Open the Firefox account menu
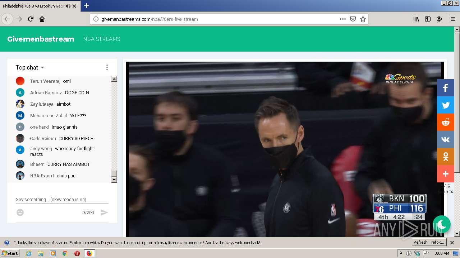 pyautogui.click(x=439, y=19)
